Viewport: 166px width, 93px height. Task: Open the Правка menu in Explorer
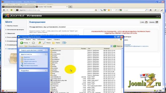[28, 40]
